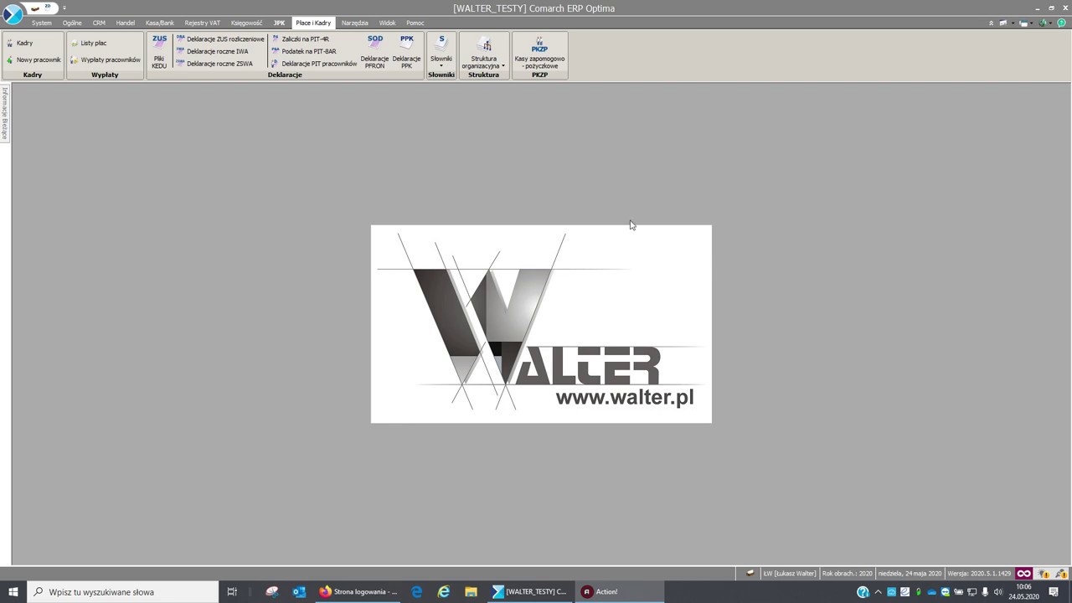Switch to the Rejestry VAT tab

pyautogui.click(x=203, y=23)
